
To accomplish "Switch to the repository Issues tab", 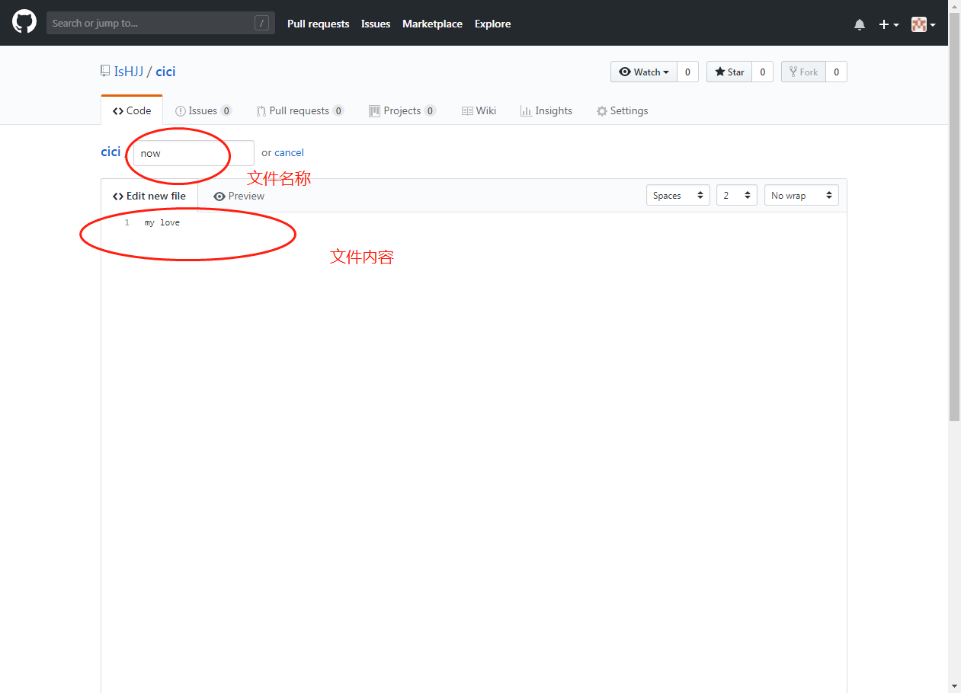I will click(x=203, y=110).
